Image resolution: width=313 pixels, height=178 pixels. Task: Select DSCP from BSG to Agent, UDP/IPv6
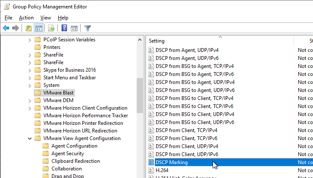click(x=195, y=90)
